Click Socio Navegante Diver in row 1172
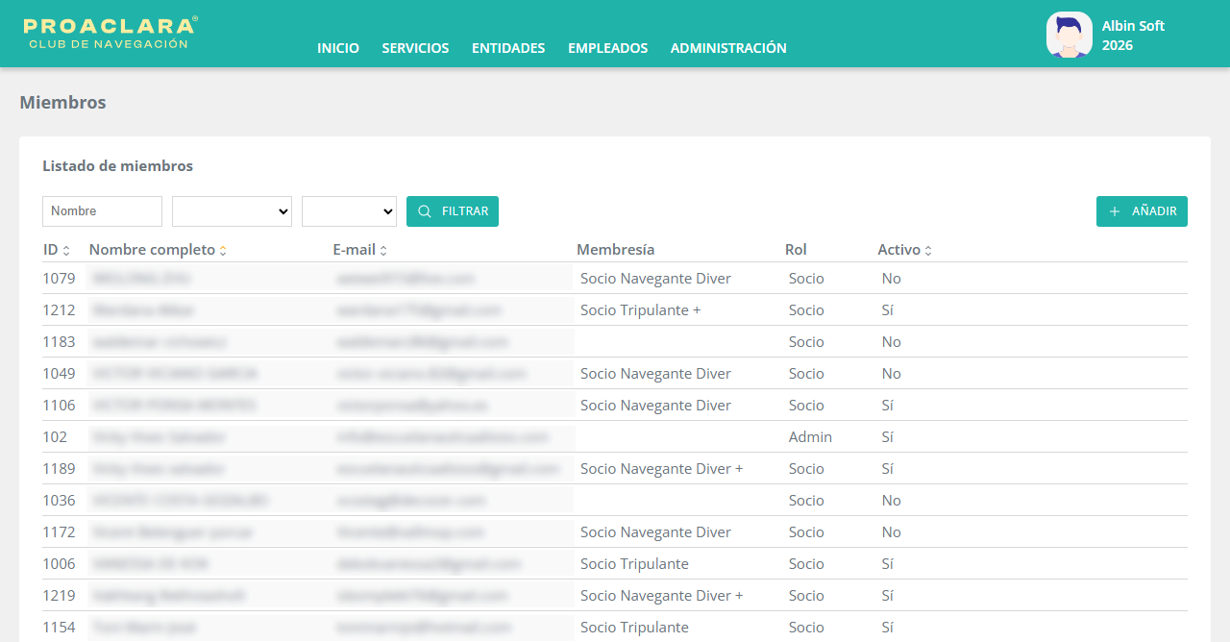Screen dimensions: 1230x642 pyautogui.click(x=655, y=532)
